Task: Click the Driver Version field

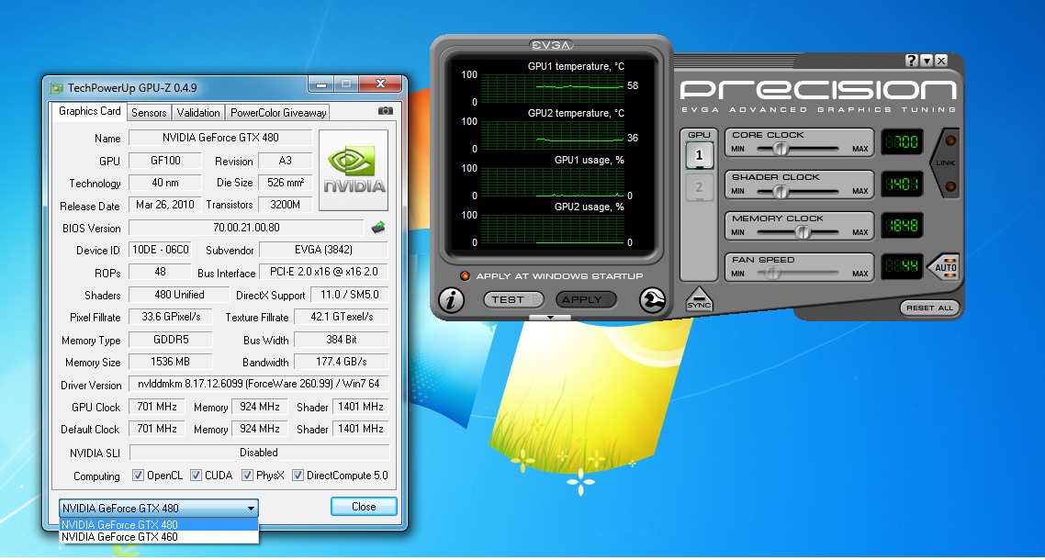Action: point(259,384)
